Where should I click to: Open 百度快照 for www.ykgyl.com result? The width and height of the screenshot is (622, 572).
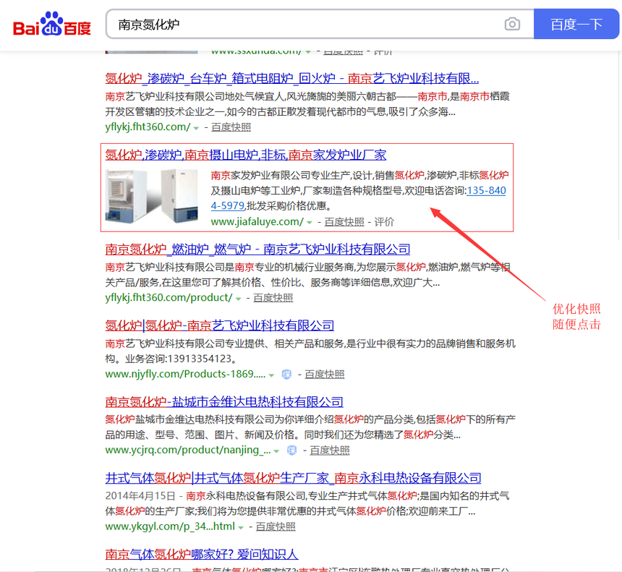pyautogui.click(x=276, y=526)
